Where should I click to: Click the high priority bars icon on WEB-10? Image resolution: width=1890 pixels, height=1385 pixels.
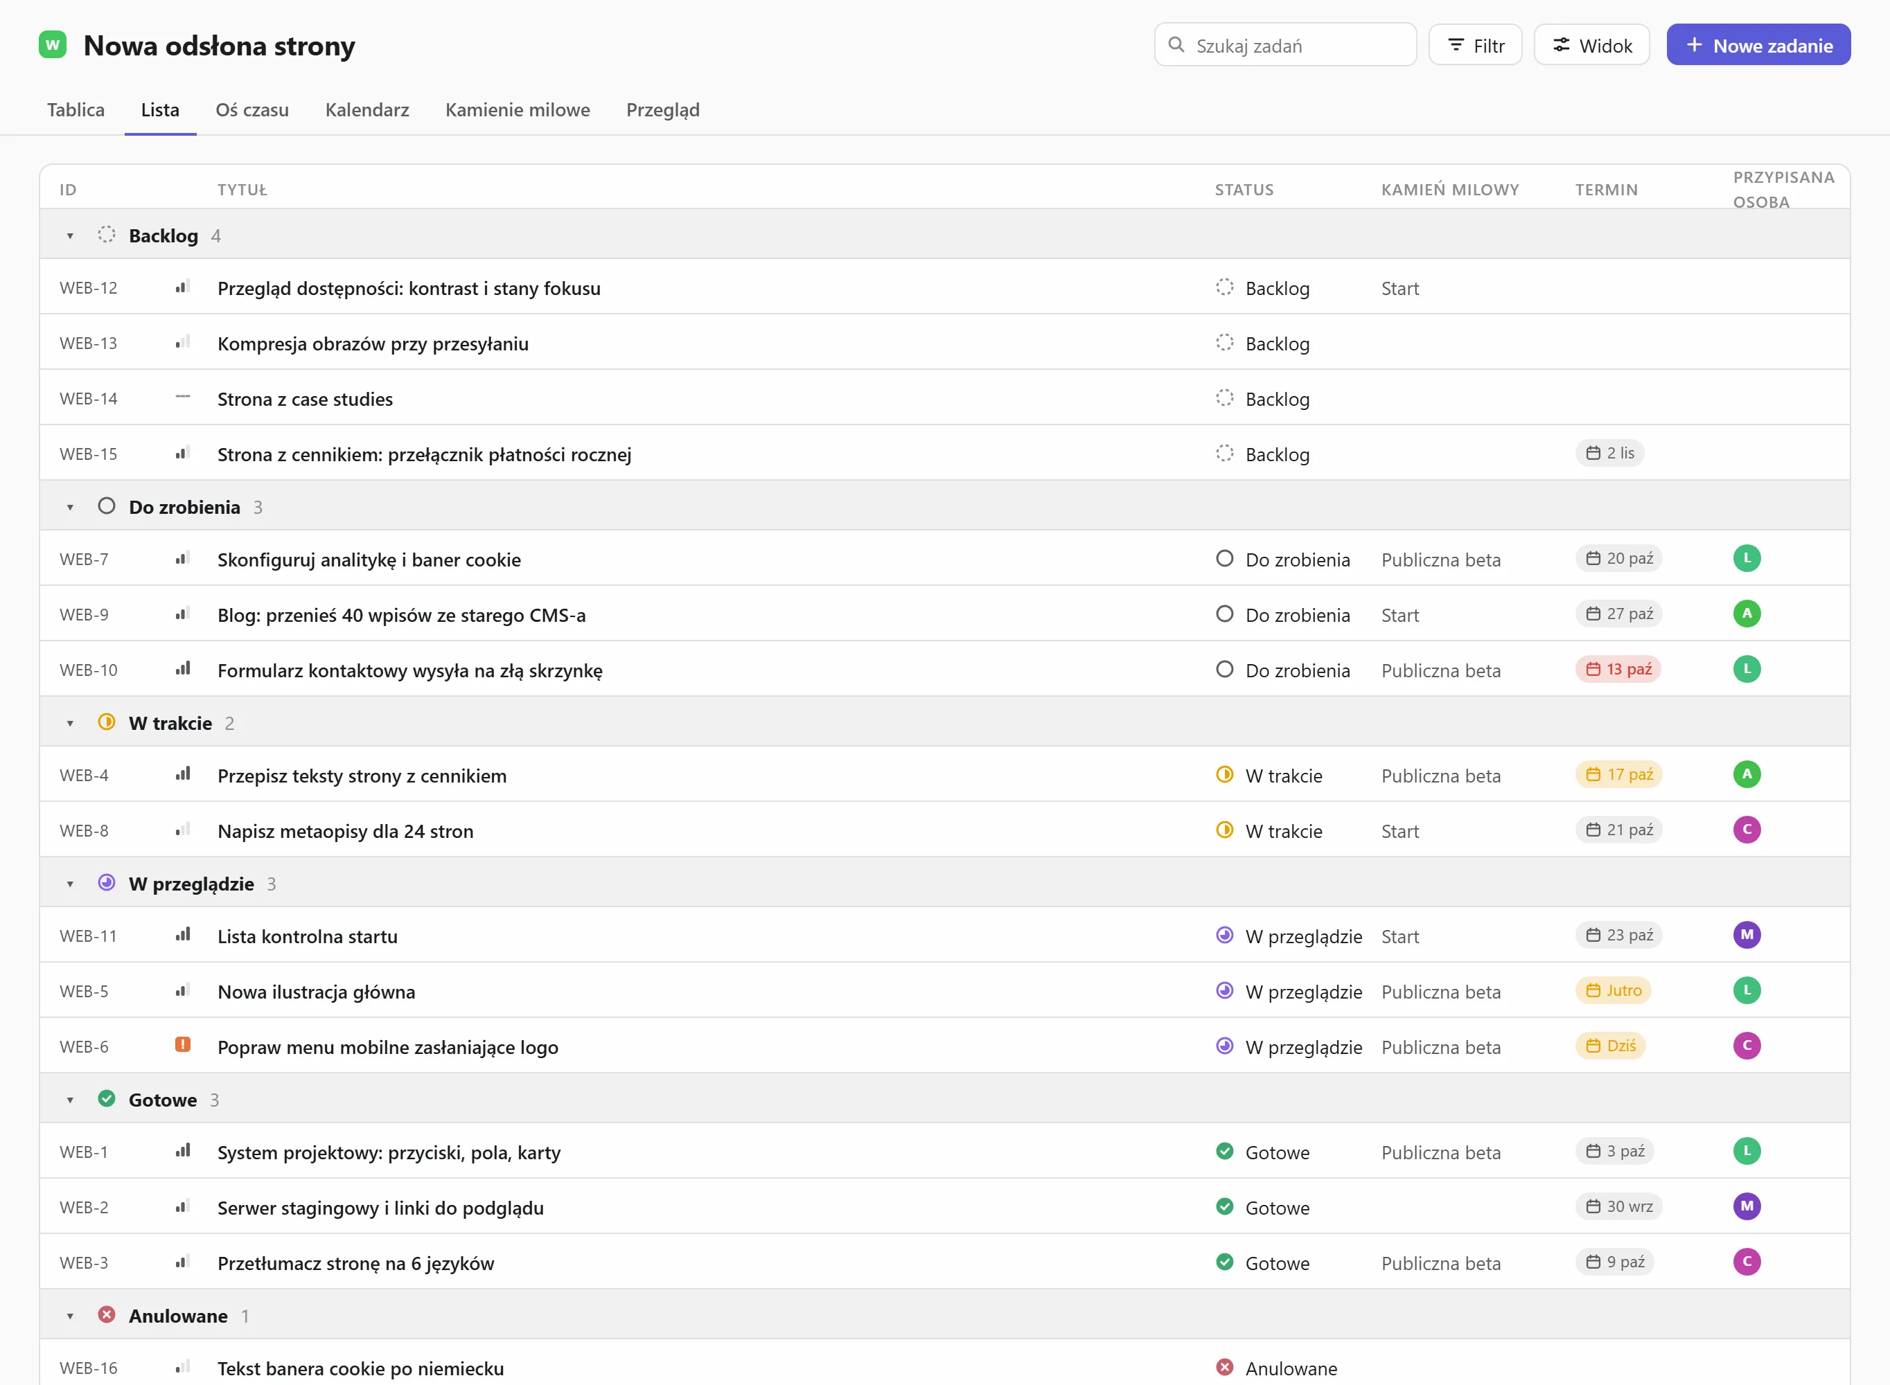tap(182, 668)
